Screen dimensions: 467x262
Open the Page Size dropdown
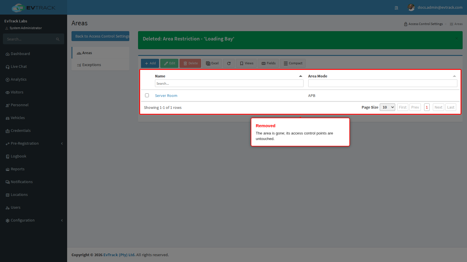coord(387,107)
